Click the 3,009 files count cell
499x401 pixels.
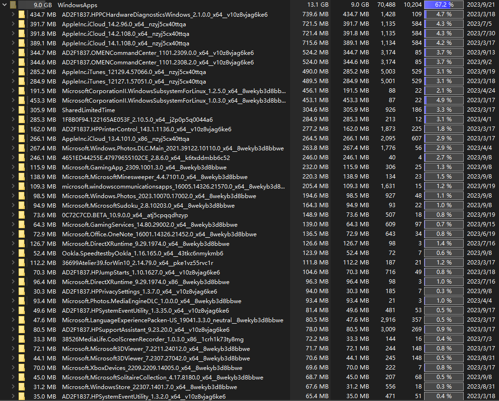pos(388,330)
